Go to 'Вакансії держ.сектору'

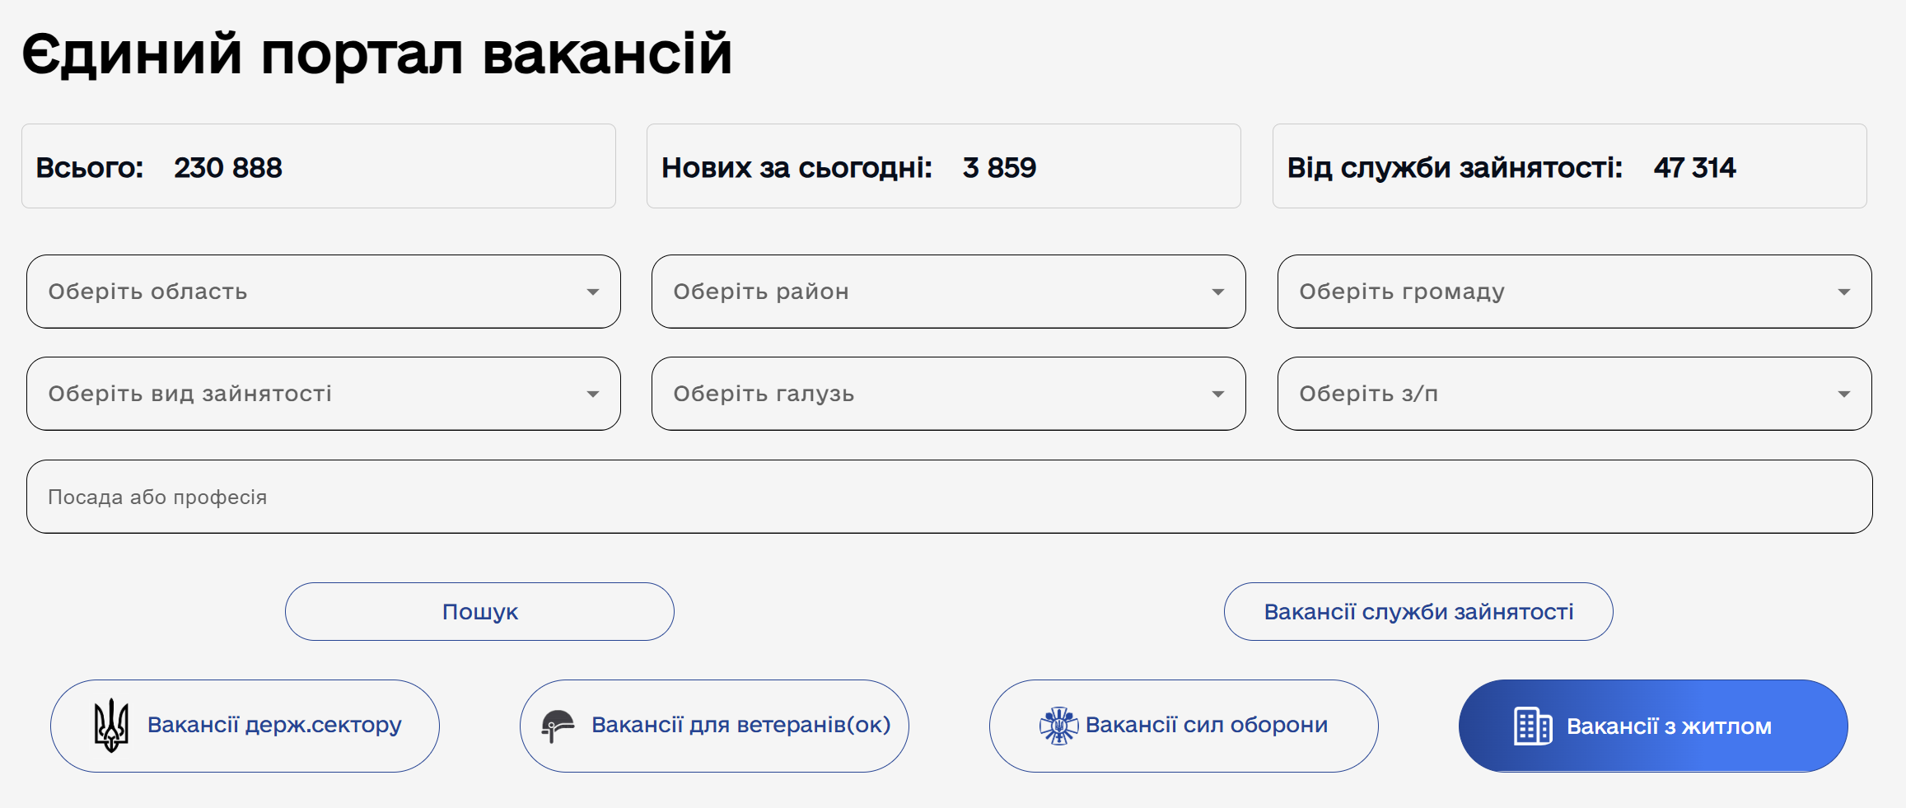(x=273, y=726)
